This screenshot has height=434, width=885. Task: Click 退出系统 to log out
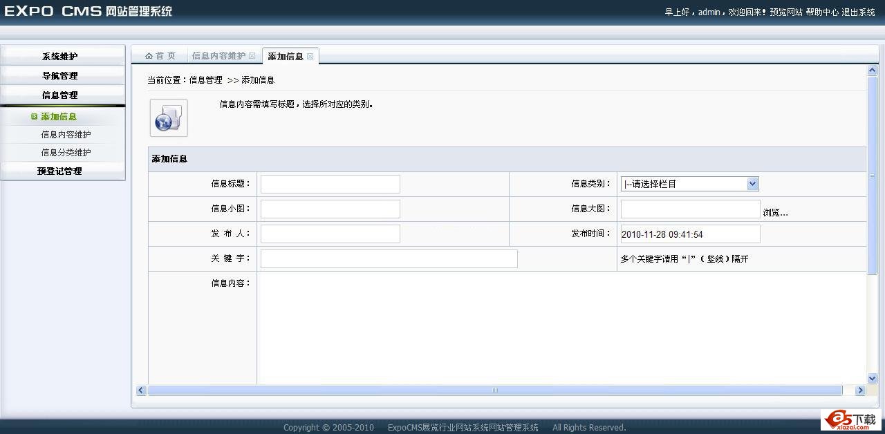858,12
